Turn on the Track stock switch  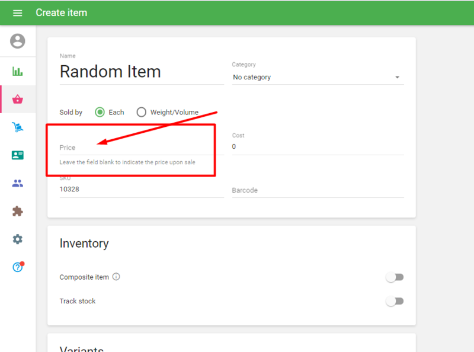tap(394, 301)
